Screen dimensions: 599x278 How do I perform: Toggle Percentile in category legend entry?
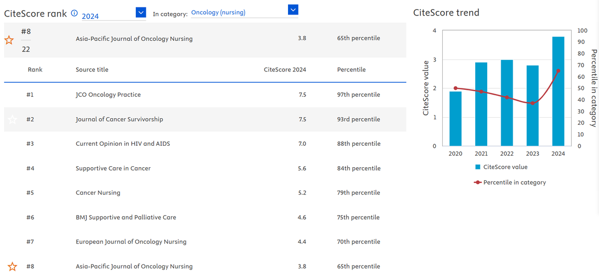tap(510, 183)
